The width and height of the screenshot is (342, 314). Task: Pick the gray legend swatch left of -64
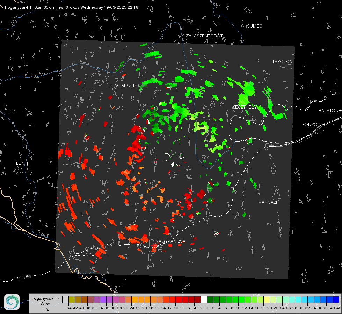65,299
